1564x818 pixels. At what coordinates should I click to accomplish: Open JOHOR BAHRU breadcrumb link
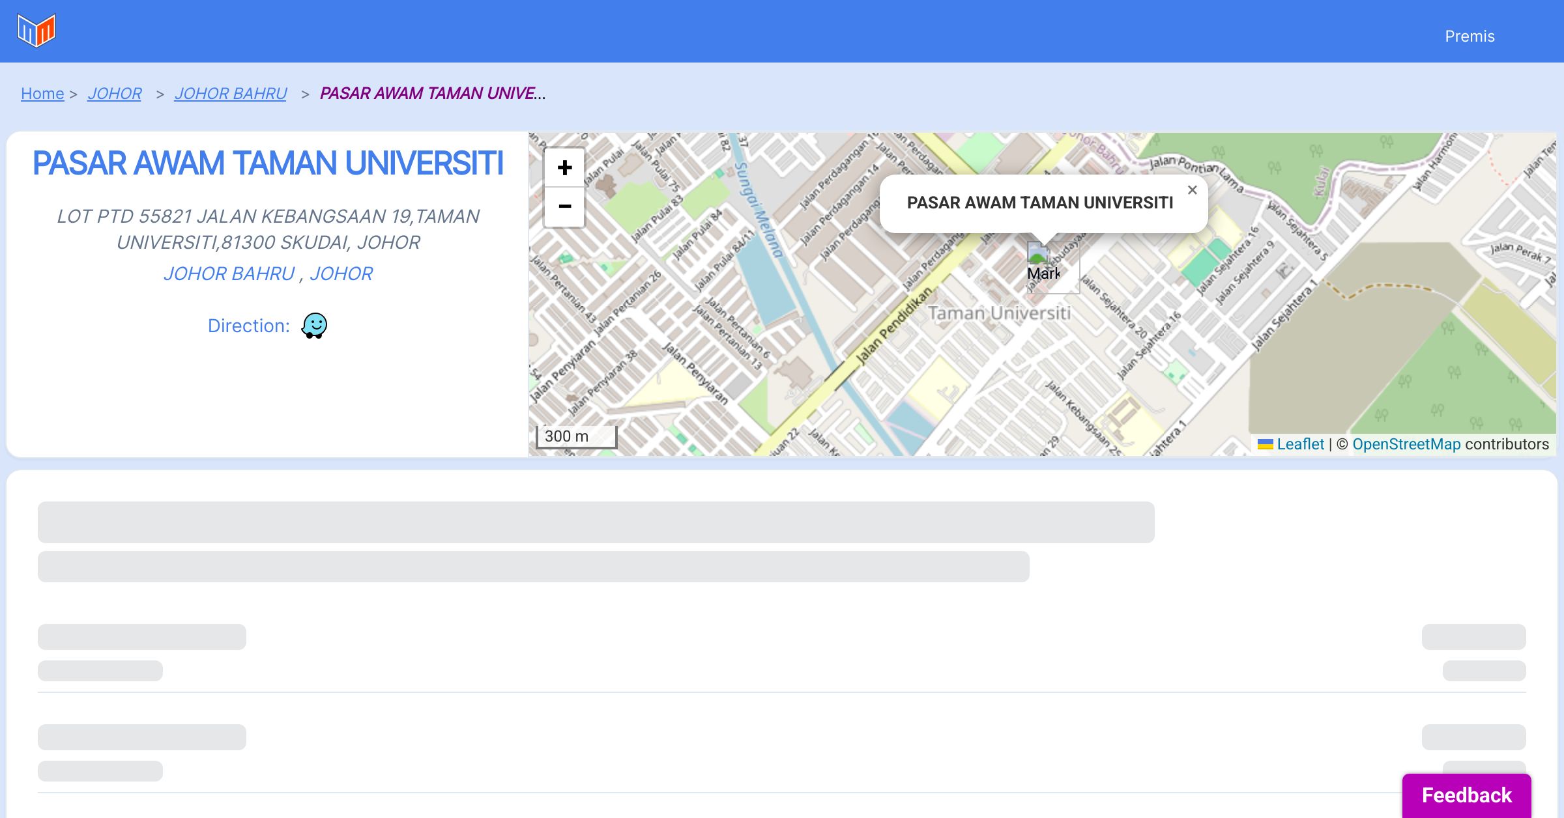[231, 94]
